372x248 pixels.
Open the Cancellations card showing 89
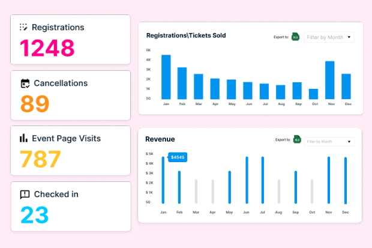[x=71, y=95]
